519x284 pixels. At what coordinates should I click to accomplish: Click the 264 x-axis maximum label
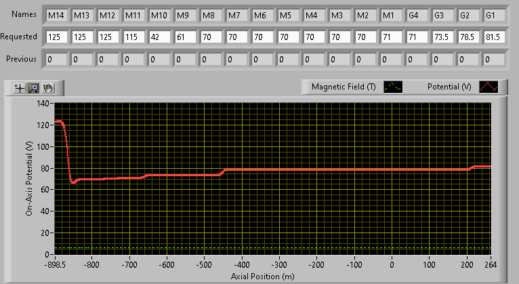click(491, 265)
